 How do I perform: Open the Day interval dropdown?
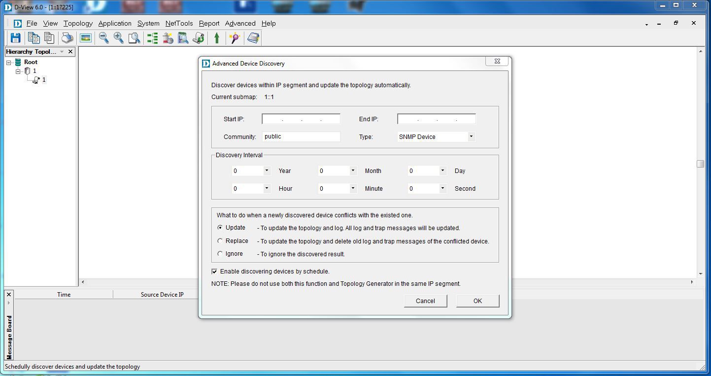tap(442, 171)
